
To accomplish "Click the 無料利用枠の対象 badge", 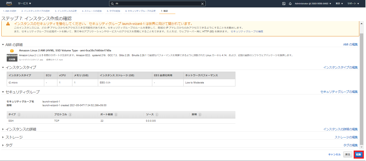I will pos(12,57).
